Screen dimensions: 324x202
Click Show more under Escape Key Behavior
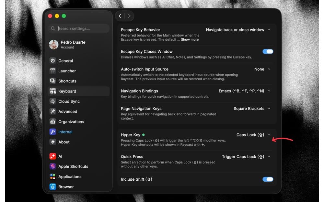190,39
